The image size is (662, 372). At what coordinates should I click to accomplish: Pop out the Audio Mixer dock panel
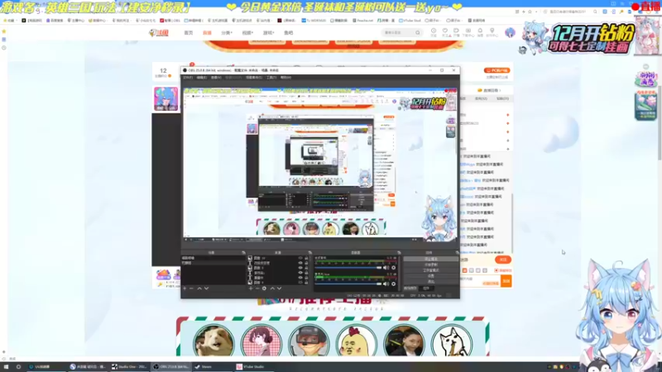pyautogui.click(x=399, y=252)
